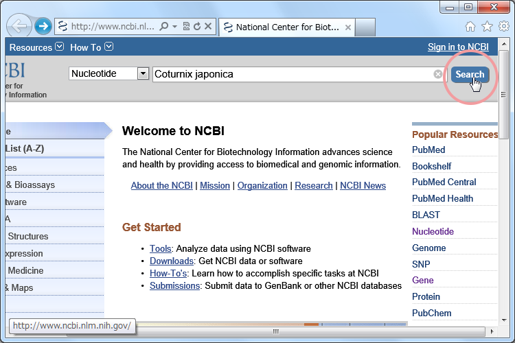Image resolution: width=515 pixels, height=343 pixels.
Task: Open a new blank tab
Action: coord(365,27)
